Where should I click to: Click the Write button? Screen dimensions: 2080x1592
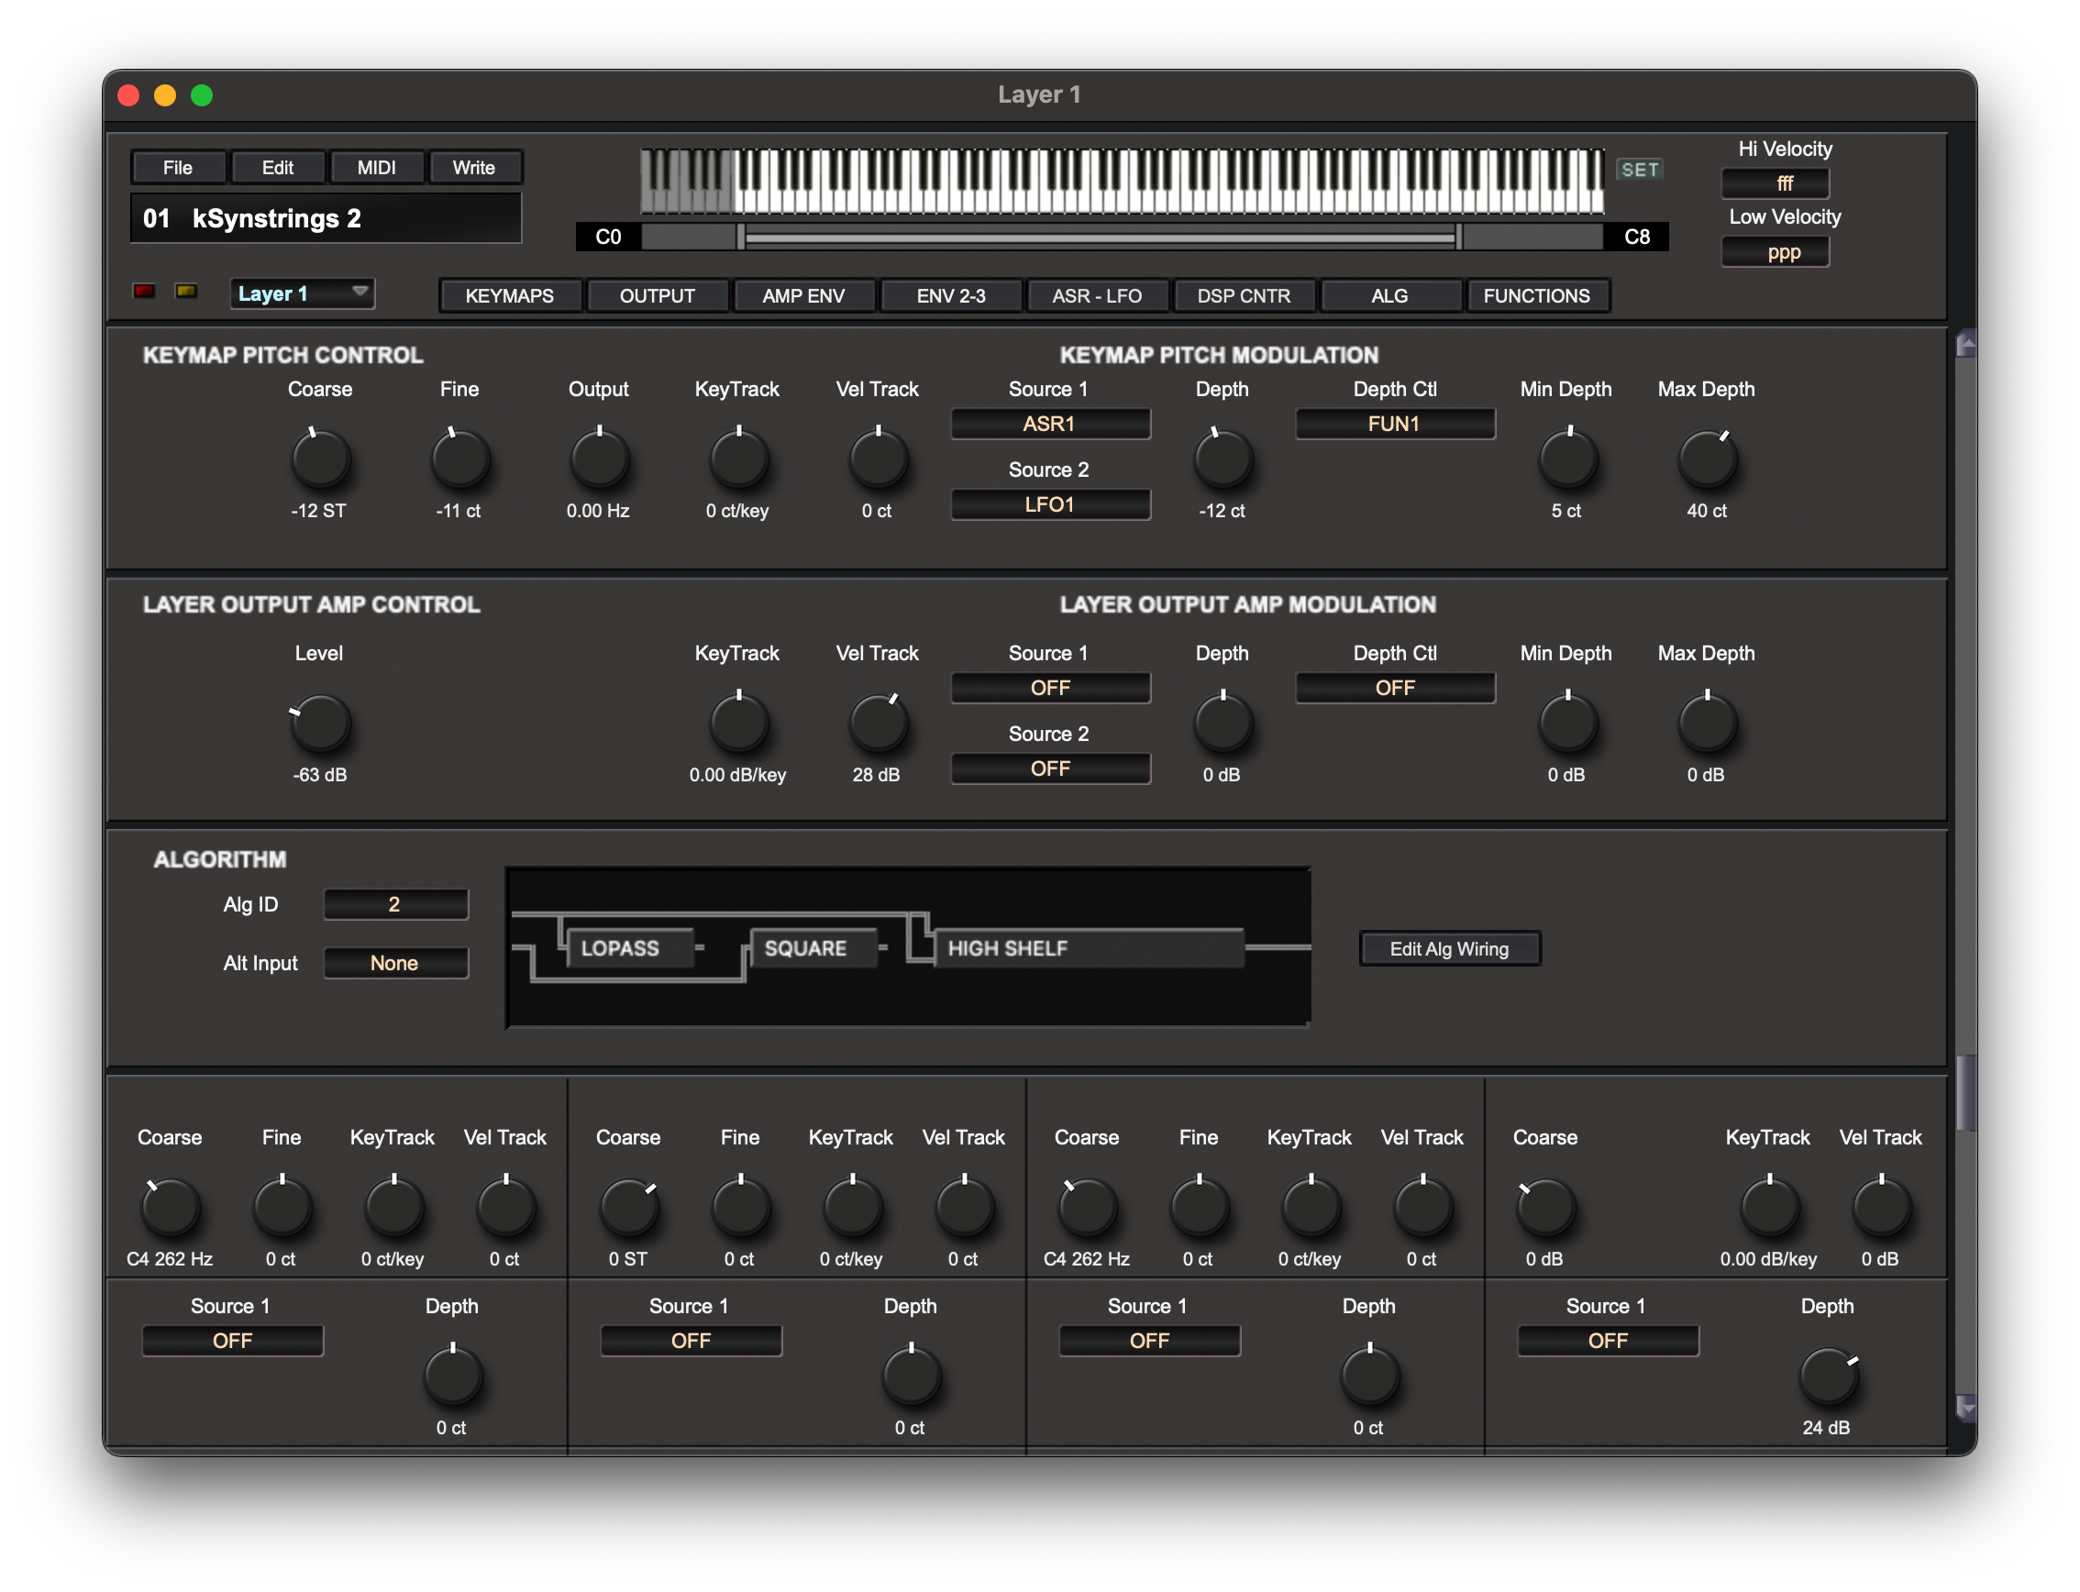pos(474,168)
